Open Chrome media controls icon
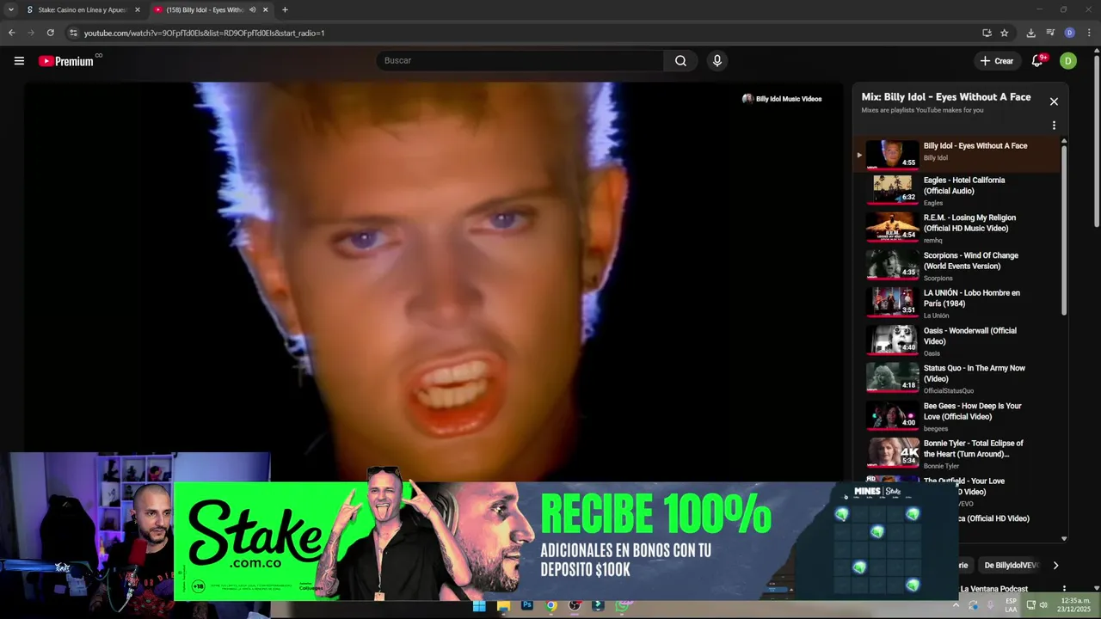This screenshot has width=1101, height=619. click(x=1050, y=33)
